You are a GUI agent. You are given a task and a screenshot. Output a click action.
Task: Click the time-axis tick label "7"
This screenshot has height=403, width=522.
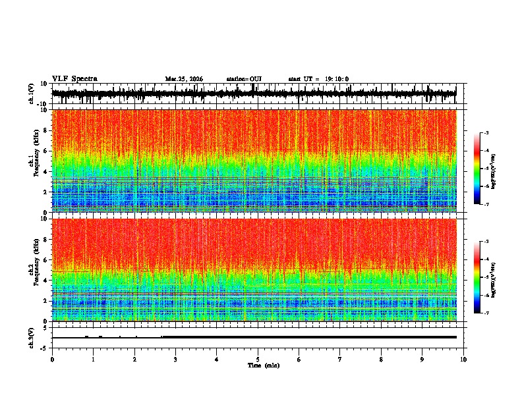pyautogui.click(x=340, y=360)
